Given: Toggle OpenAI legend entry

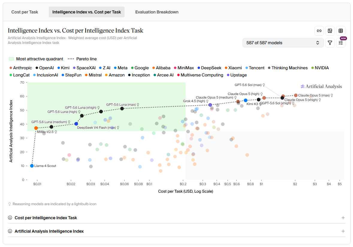Looking at the screenshot, I should [45, 68].
